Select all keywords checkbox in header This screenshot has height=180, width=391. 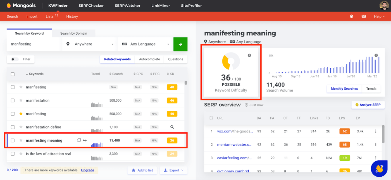point(13,74)
